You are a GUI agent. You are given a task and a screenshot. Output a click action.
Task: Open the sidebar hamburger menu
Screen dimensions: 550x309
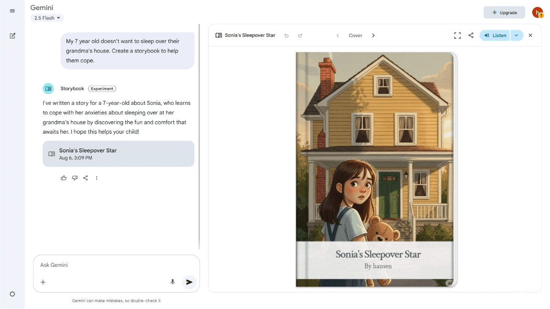12,11
